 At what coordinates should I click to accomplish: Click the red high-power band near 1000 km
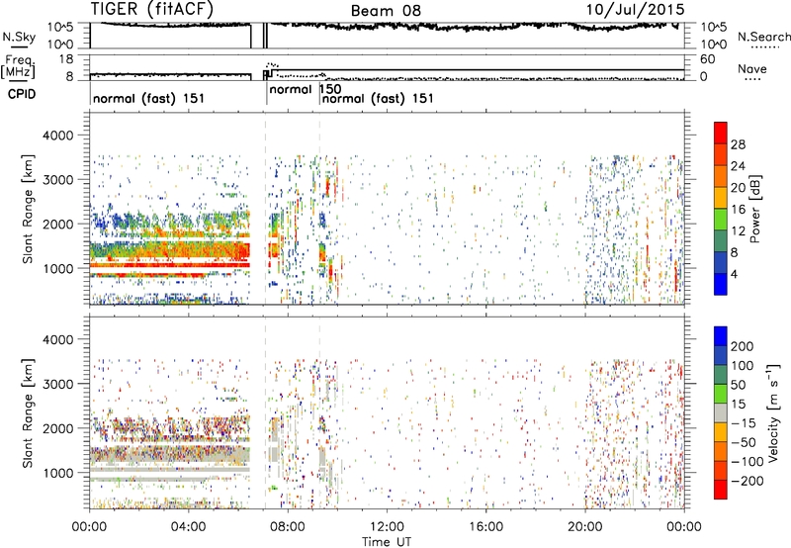pos(170,265)
